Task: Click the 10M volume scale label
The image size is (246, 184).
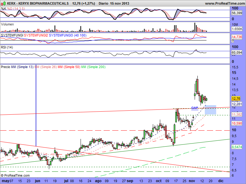Action: [x=235, y=25]
